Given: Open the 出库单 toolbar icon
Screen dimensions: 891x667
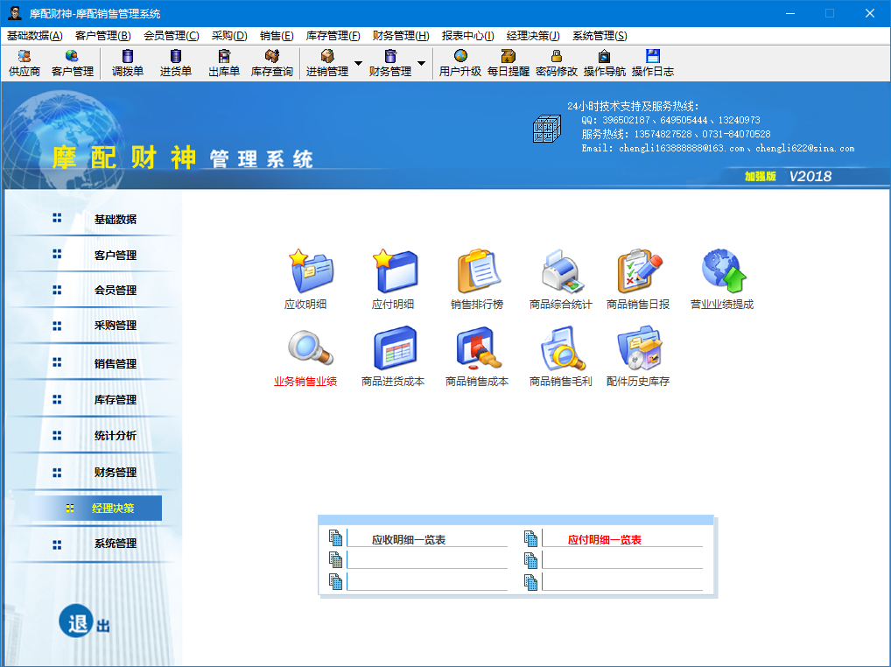Looking at the screenshot, I should (x=224, y=63).
